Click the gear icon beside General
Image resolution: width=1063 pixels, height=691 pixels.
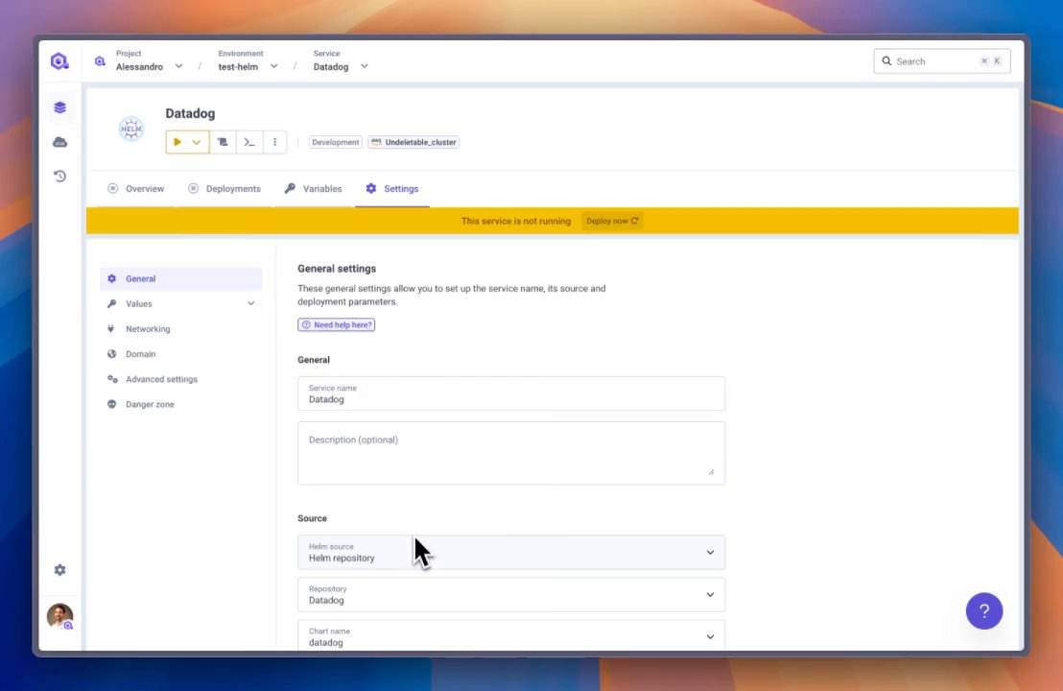112,278
